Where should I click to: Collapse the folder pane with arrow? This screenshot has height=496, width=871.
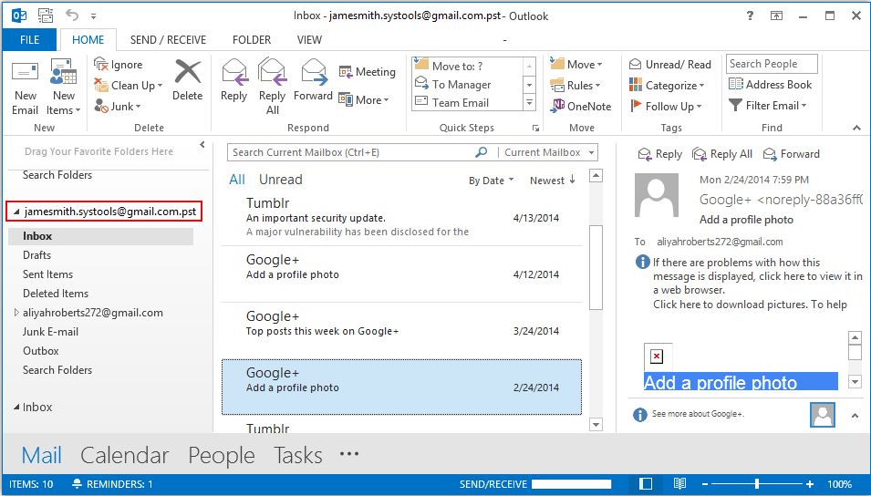click(x=202, y=145)
